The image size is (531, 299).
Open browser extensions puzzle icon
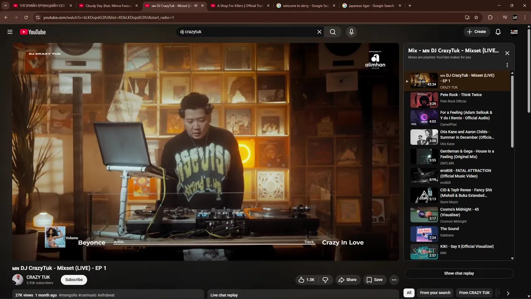490,17
